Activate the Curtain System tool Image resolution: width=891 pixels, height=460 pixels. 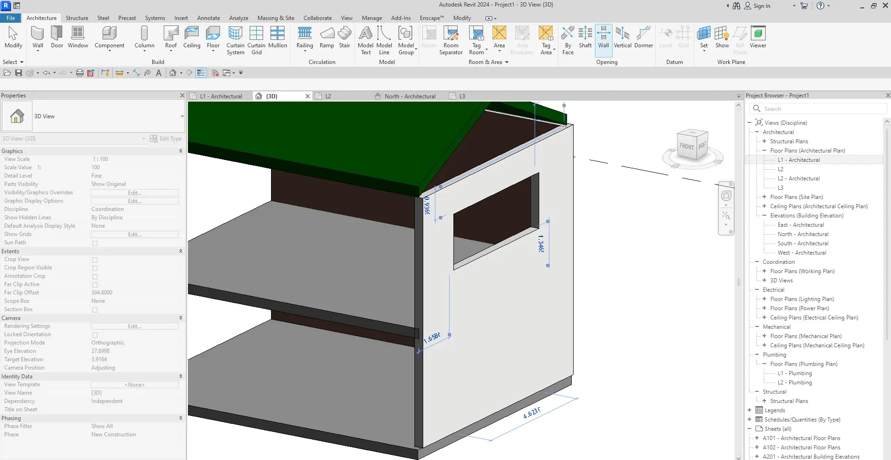235,40
